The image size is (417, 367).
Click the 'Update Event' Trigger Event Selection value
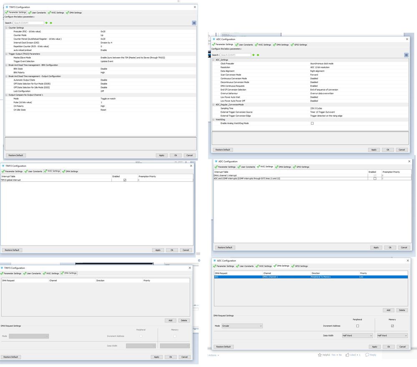(107, 61)
